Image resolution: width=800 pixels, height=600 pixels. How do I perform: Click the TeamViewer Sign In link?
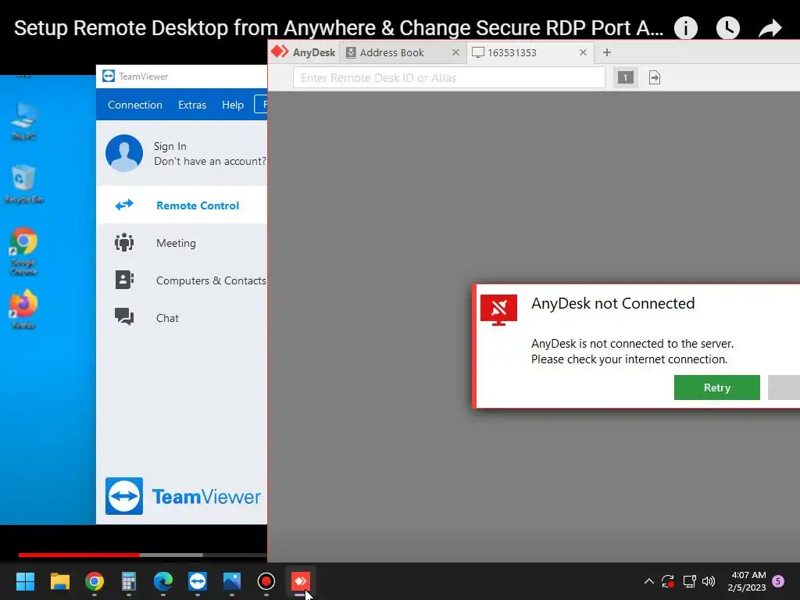(x=170, y=146)
